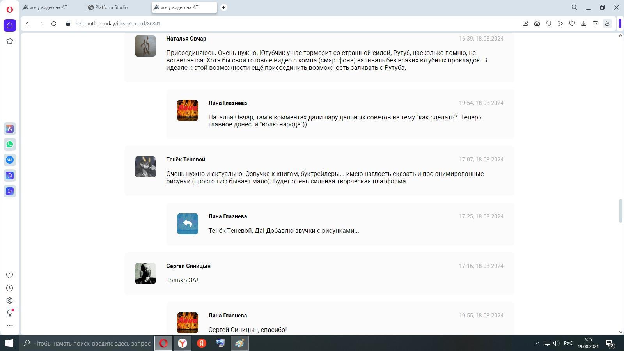This screenshot has height=351, width=624.
Task: Open browsing history clock icon in sidebar
Action: (x=10, y=288)
